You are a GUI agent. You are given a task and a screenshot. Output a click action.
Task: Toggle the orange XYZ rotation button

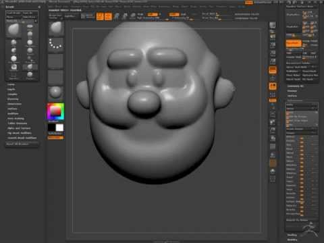click(273, 101)
